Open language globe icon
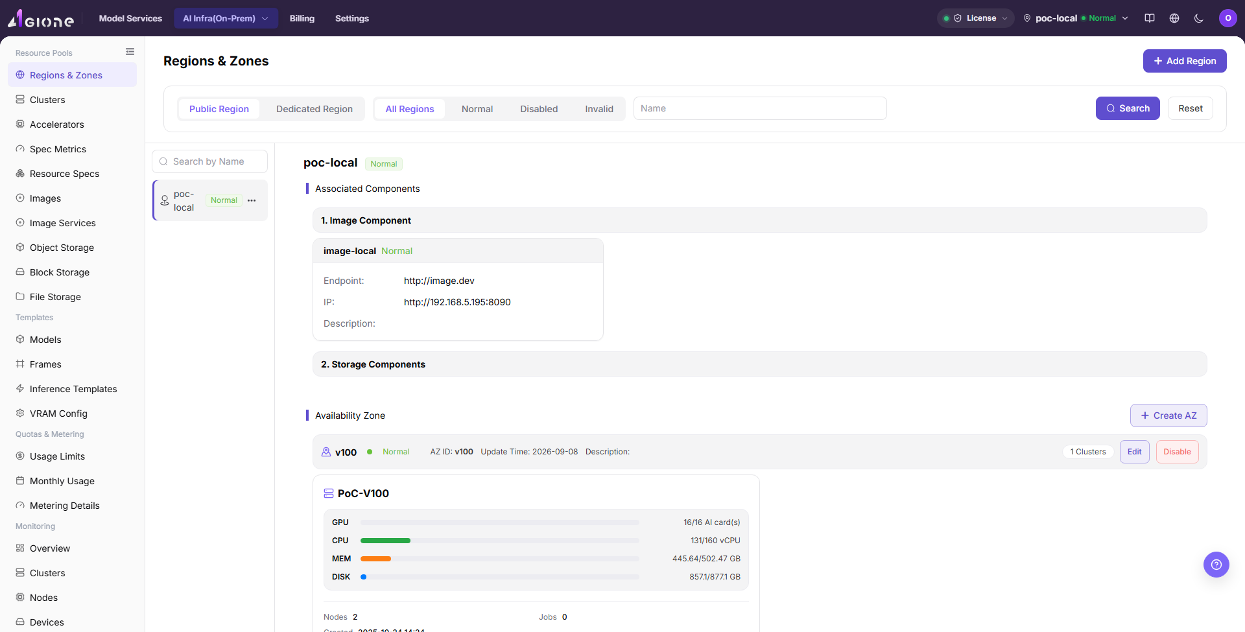This screenshot has height=632, width=1245. pyautogui.click(x=1174, y=18)
